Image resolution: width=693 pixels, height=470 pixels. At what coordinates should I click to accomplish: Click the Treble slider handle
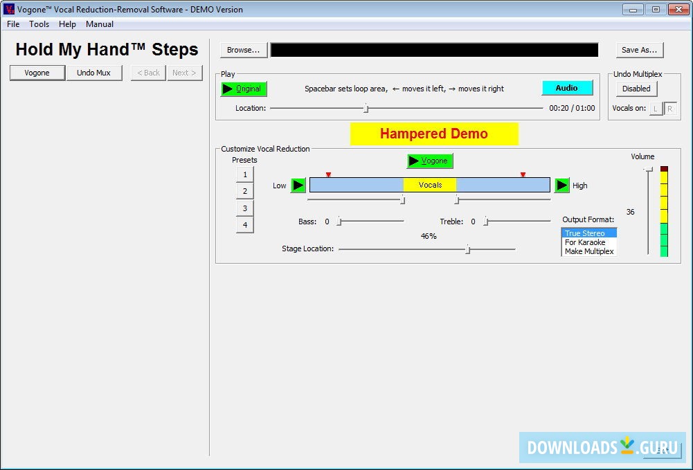click(x=485, y=222)
